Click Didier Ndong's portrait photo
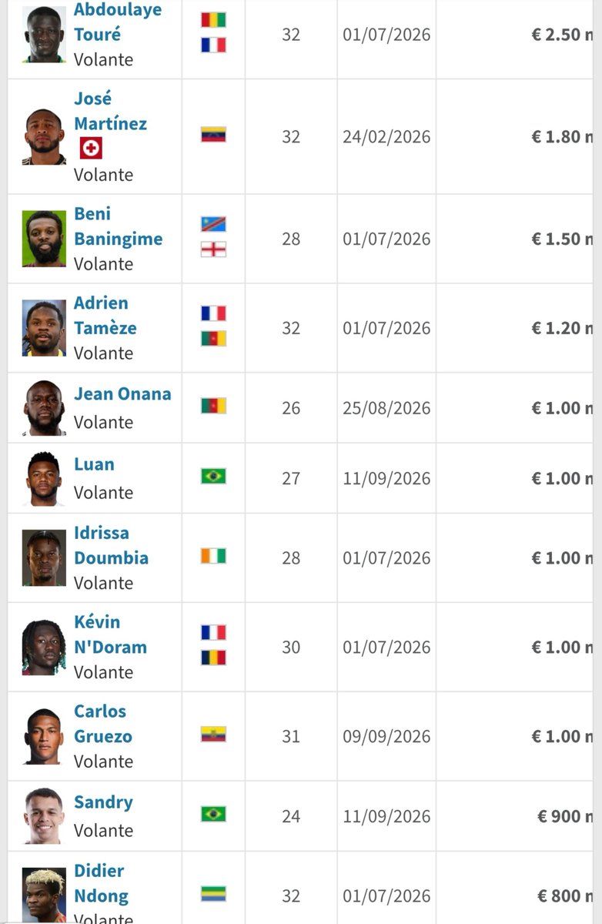This screenshot has width=602, height=924. click(x=44, y=896)
